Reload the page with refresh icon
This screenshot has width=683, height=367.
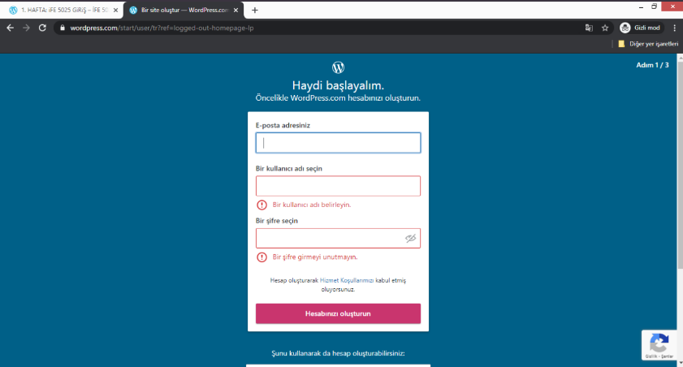tap(43, 27)
